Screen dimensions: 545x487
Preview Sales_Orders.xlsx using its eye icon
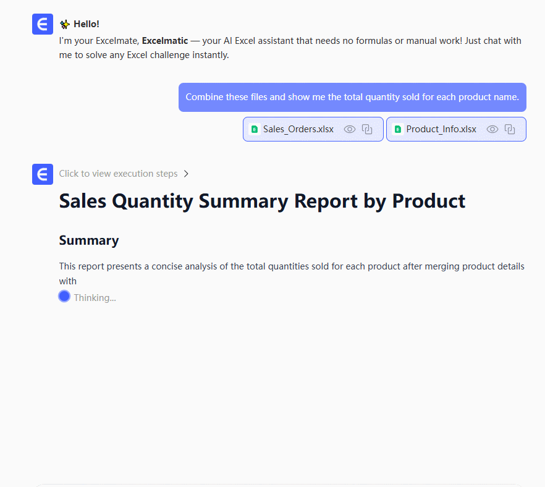[350, 129]
